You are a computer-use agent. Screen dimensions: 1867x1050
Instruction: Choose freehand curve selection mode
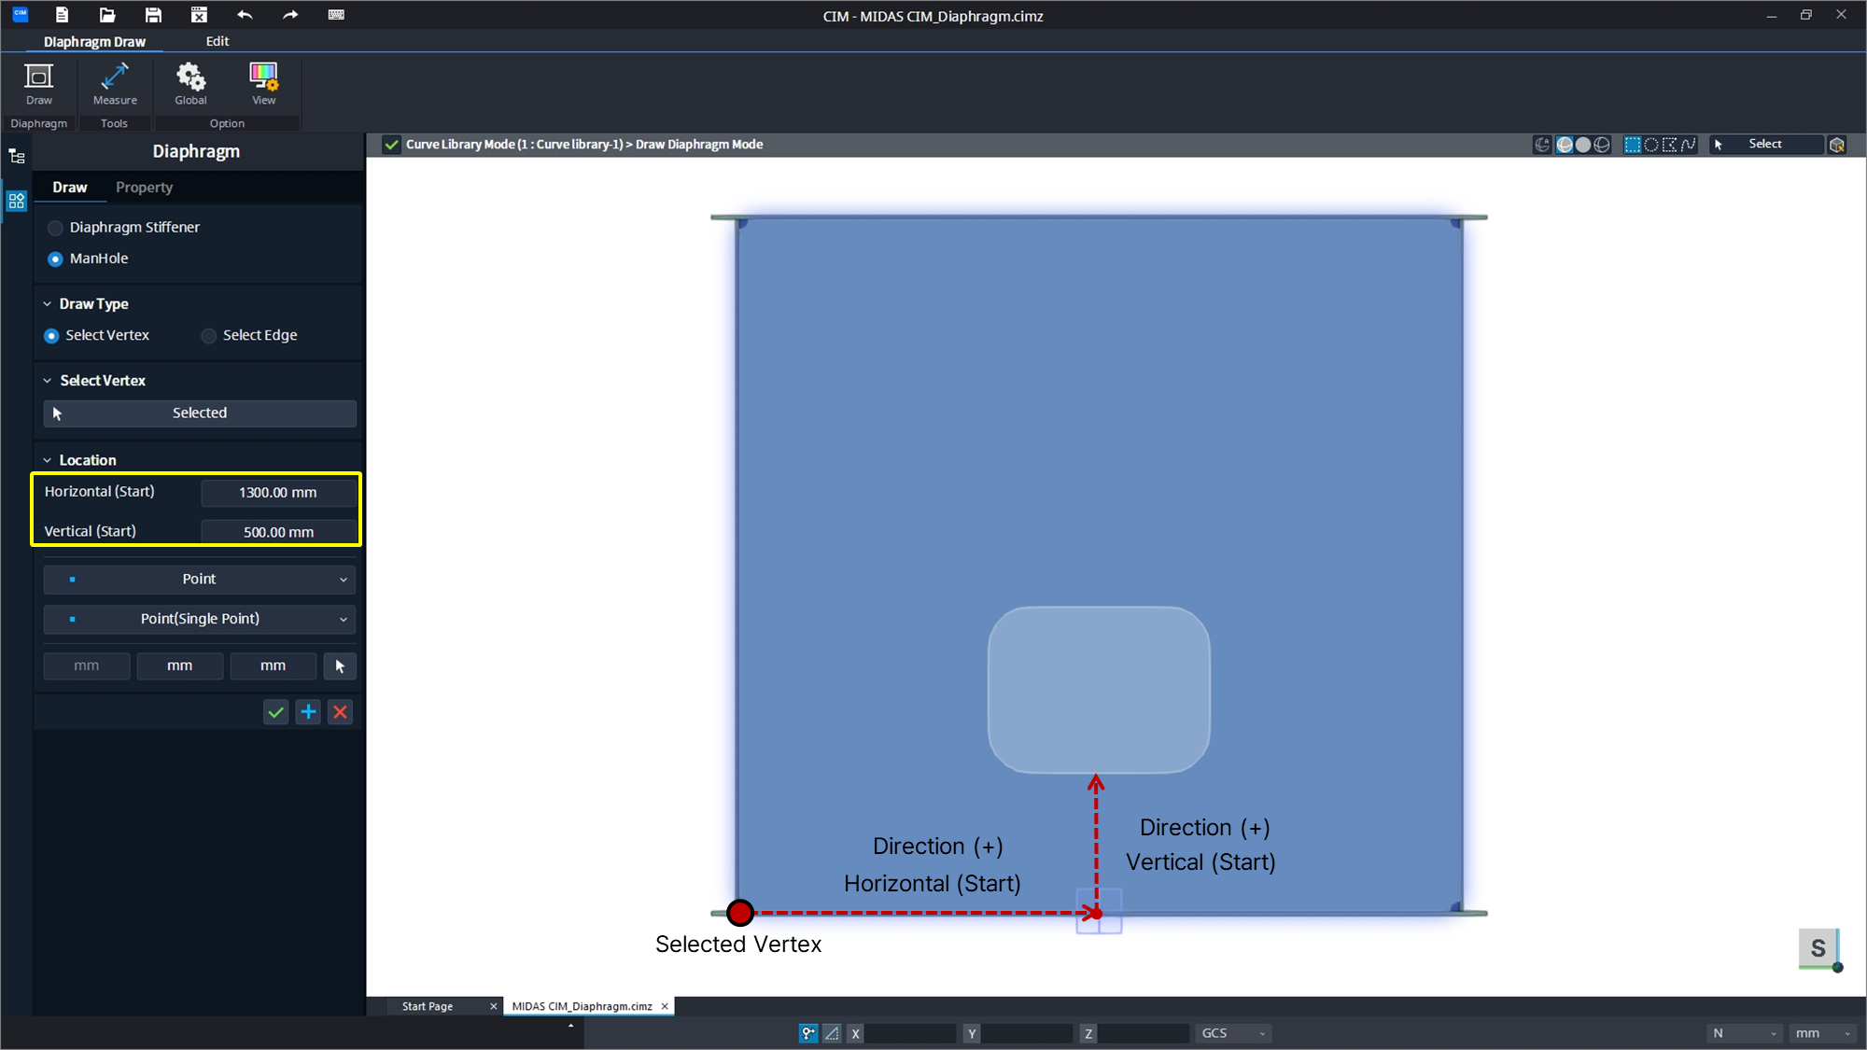[1689, 145]
